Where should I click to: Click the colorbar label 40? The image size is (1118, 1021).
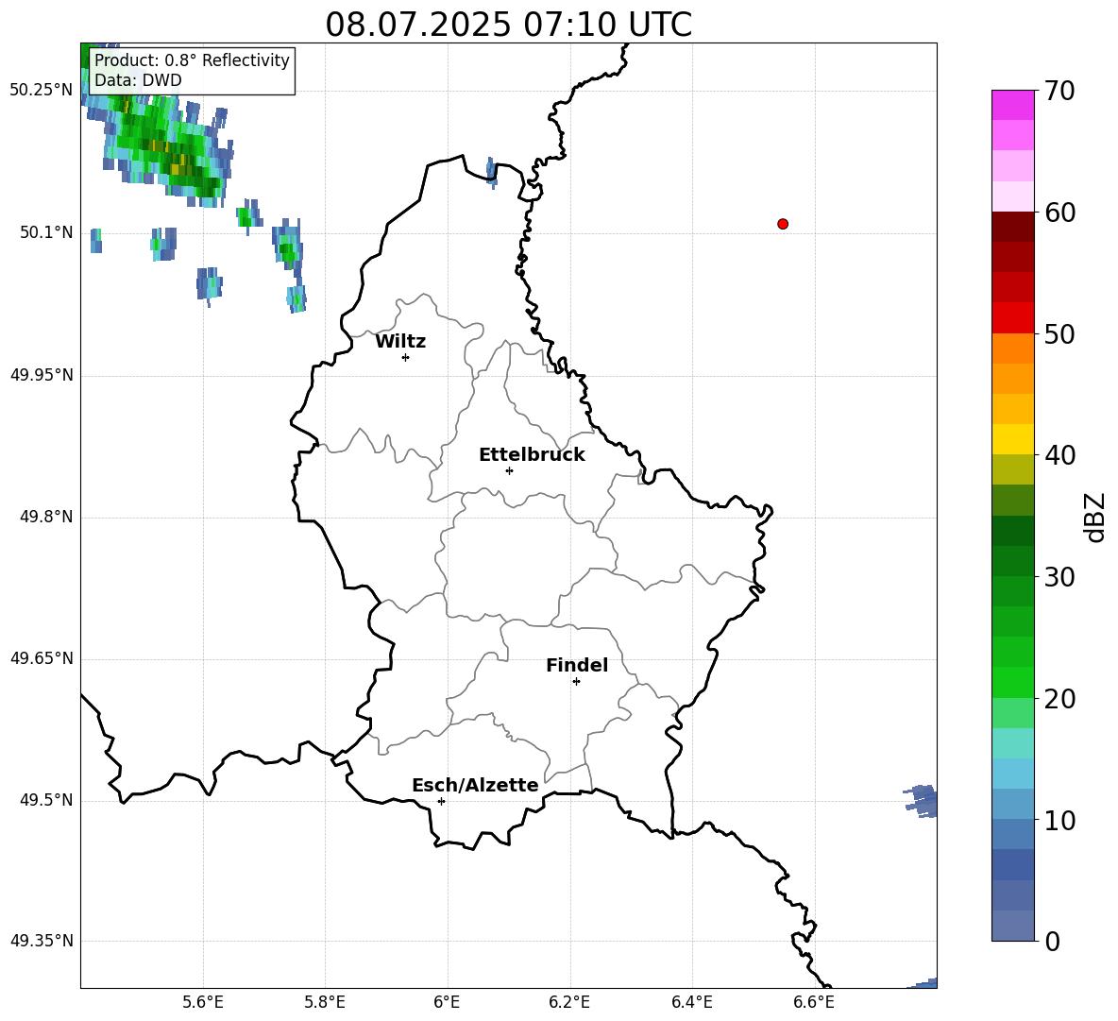1059,455
